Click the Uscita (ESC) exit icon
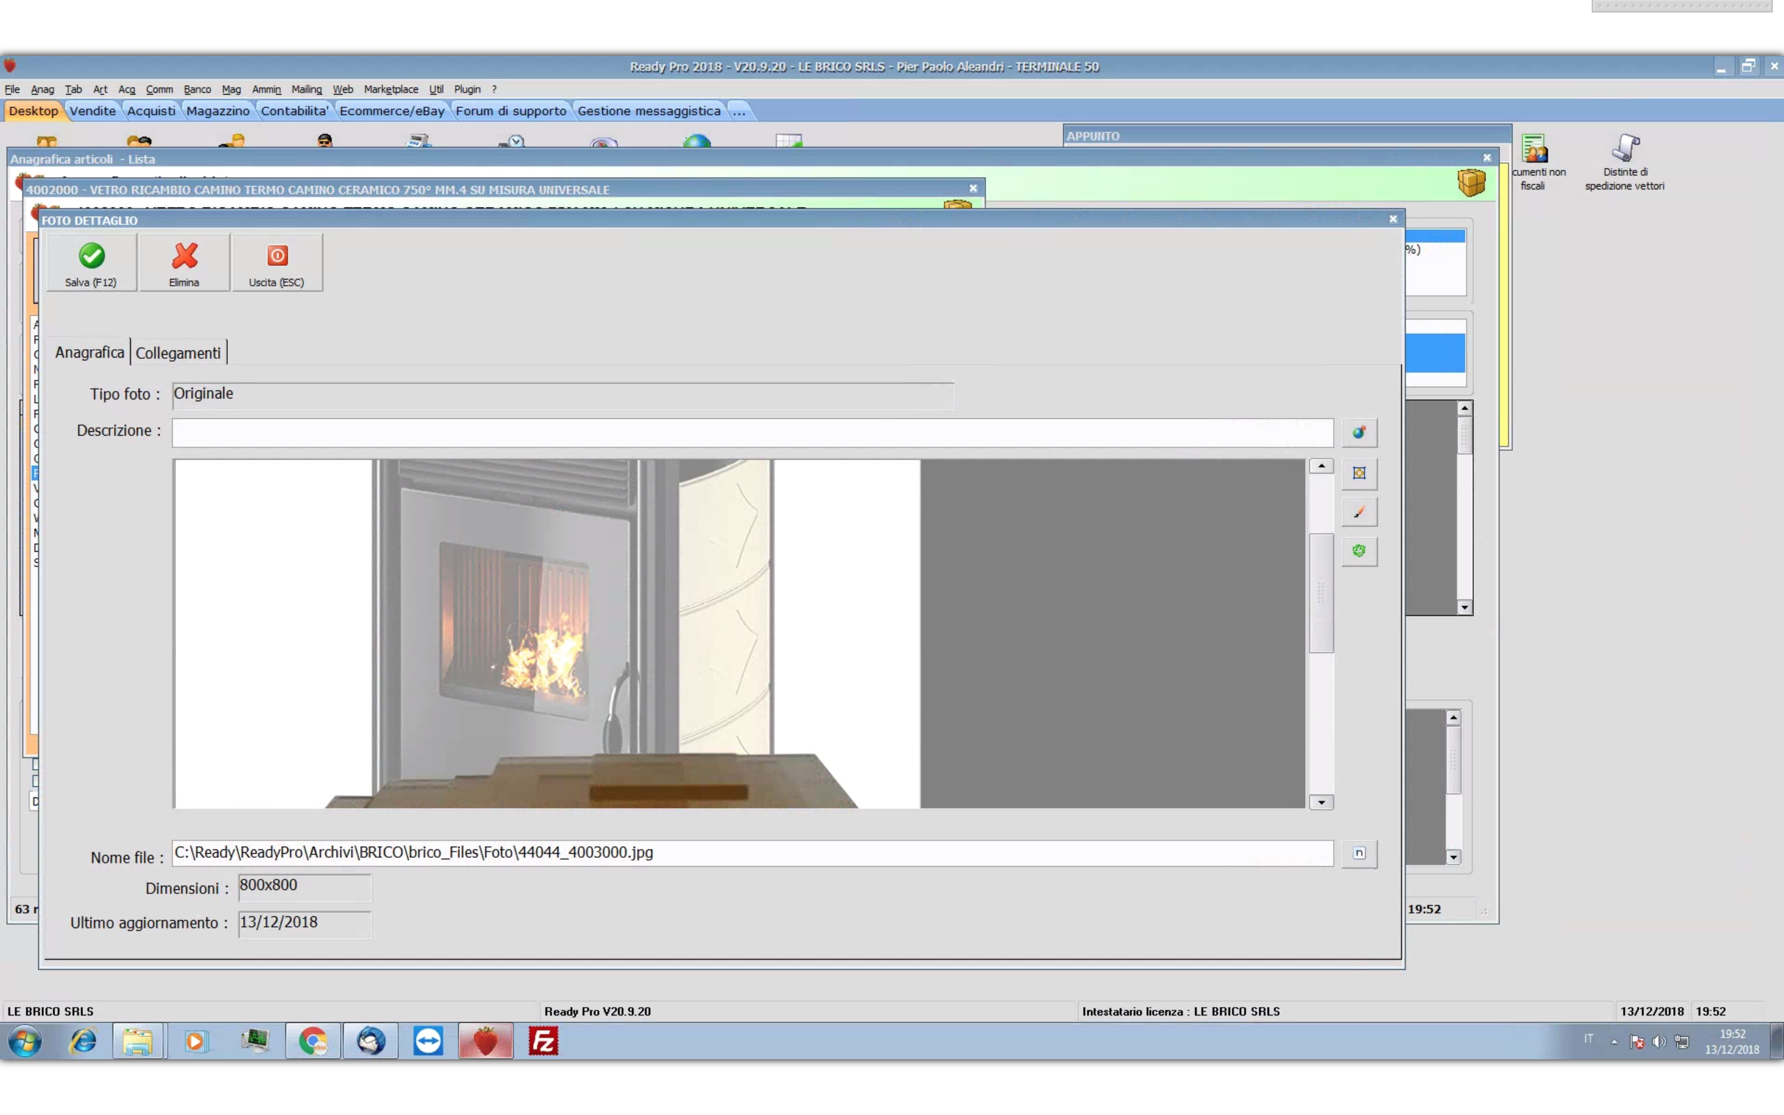This screenshot has height=1115, width=1784. (x=277, y=256)
